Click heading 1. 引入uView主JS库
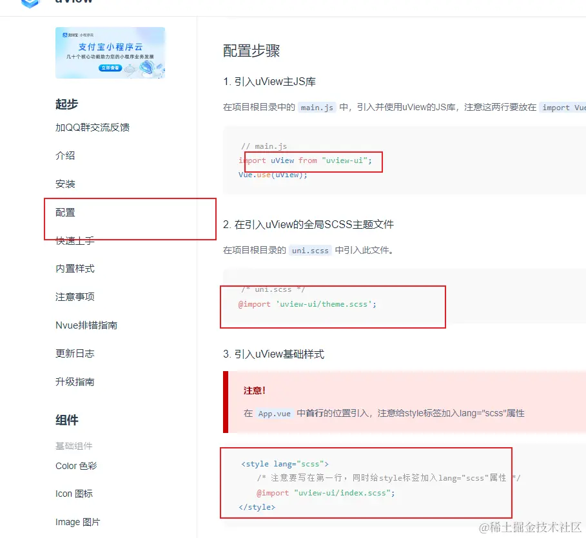Screen dimensions: 586x538 point(269,81)
